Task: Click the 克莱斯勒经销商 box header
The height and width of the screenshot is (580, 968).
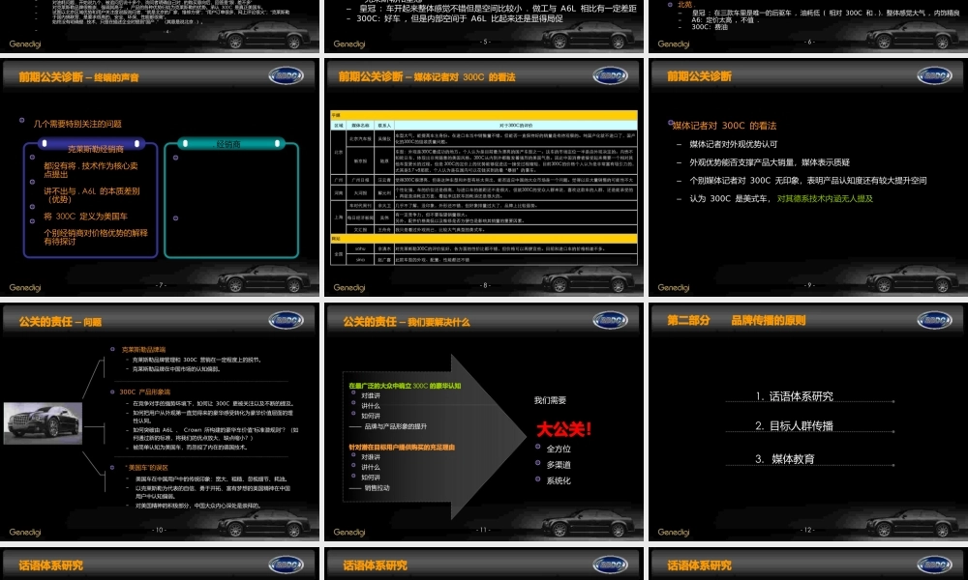Action: click(x=91, y=144)
